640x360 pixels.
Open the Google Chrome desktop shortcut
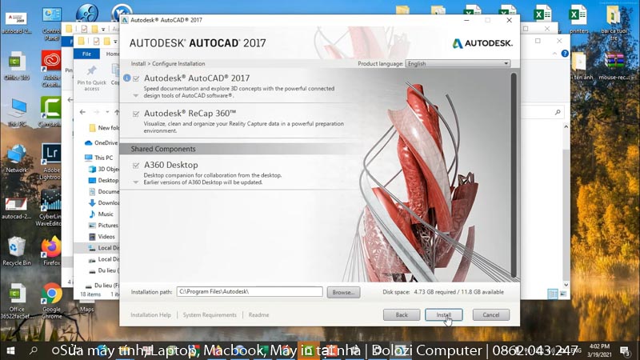(51, 295)
